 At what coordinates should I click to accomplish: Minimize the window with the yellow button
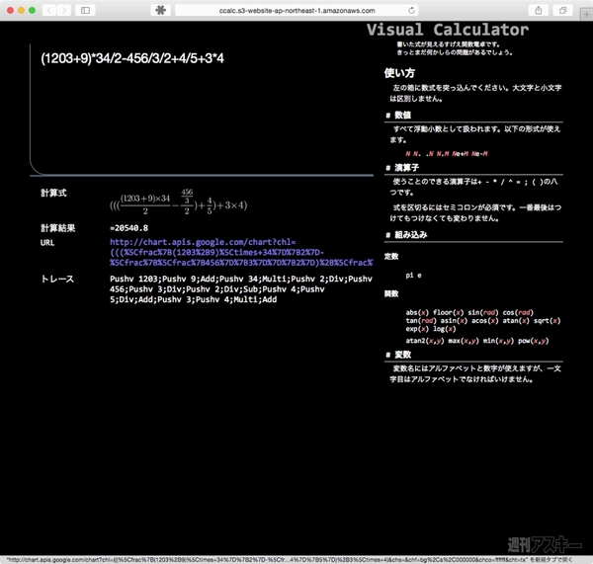click(x=21, y=10)
